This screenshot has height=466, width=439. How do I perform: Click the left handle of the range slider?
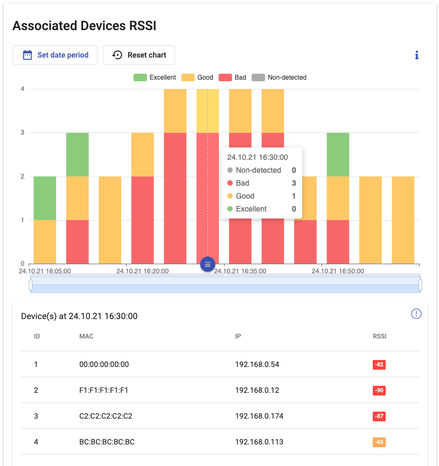click(31, 285)
